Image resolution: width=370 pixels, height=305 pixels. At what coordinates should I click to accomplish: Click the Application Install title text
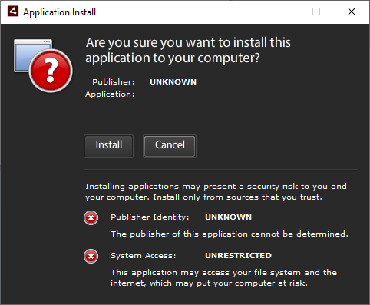point(59,12)
